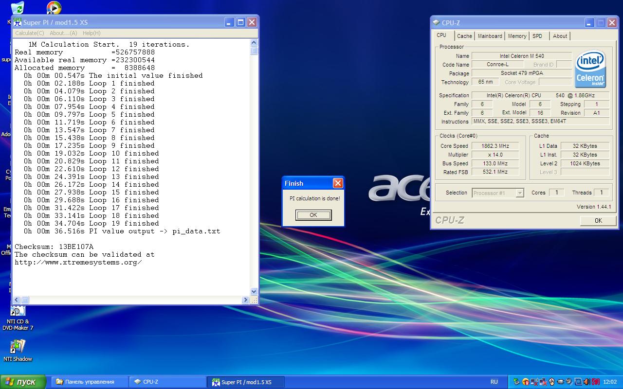Click the Package field Socket 479 mPGA
Viewport: 623px width, 389px height.
click(x=522, y=73)
